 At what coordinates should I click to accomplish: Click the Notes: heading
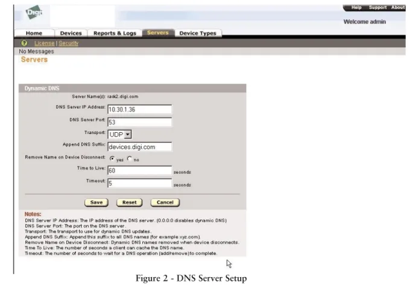tap(33, 214)
